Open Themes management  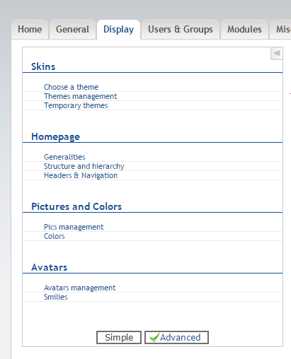point(80,96)
